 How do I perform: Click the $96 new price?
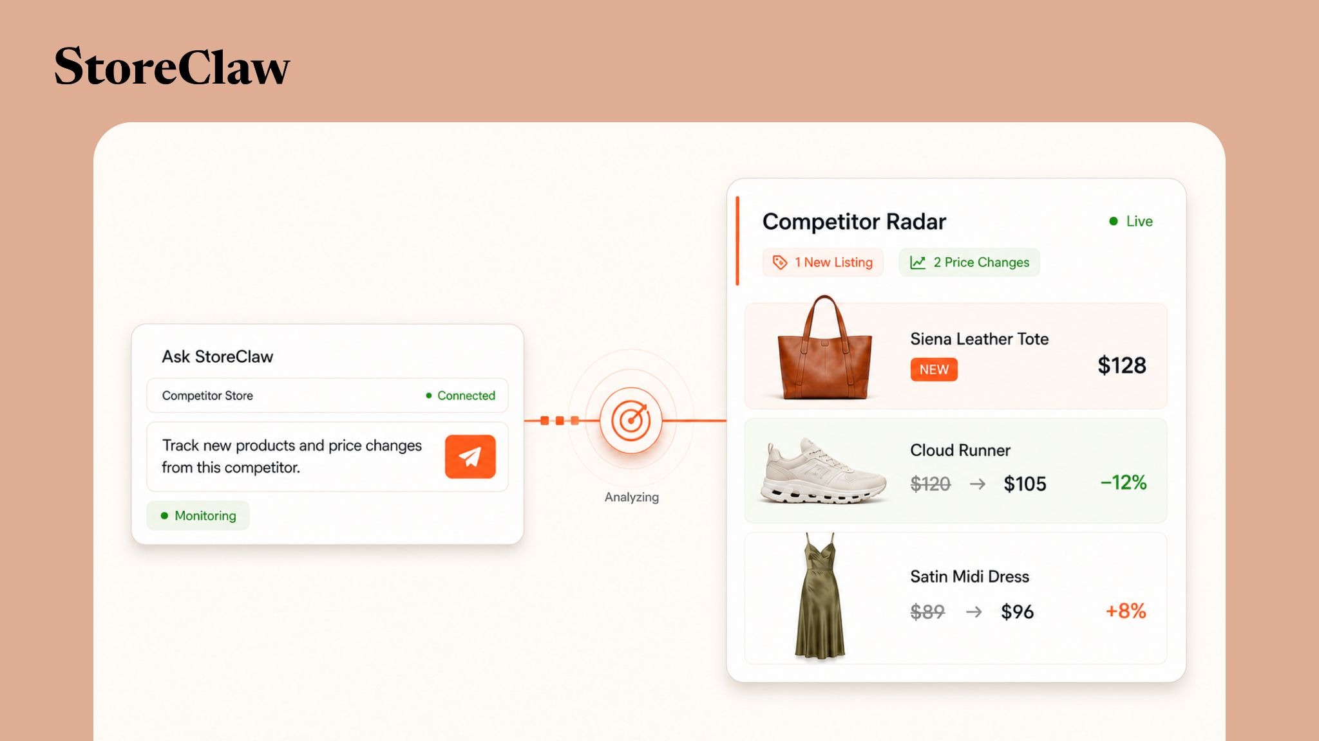tap(1017, 612)
